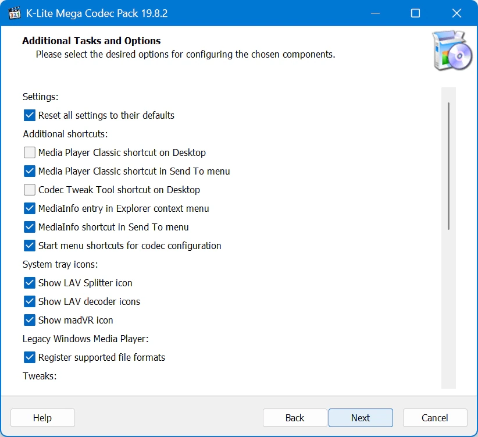
Task: Click the Settings: section label
Action: (40, 97)
